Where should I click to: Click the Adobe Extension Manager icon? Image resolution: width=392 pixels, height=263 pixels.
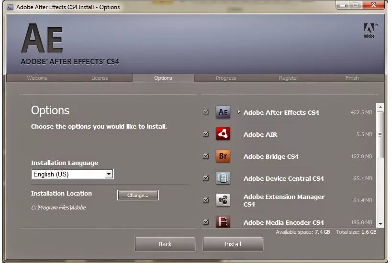pos(223,200)
